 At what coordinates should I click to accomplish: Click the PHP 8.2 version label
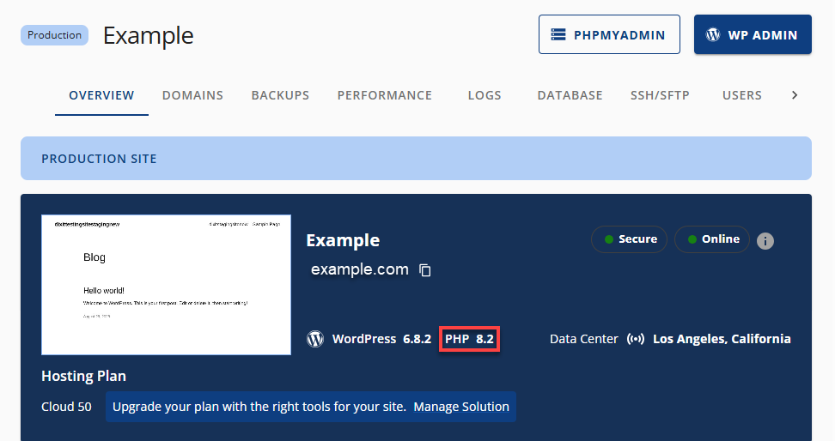(x=469, y=339)
